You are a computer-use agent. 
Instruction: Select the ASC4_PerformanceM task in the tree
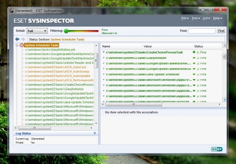tap(59, 80)
